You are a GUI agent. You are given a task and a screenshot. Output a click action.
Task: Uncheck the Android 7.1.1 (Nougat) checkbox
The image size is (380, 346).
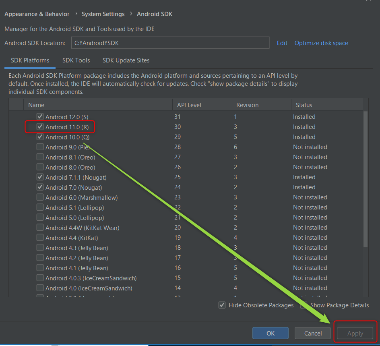40,177
